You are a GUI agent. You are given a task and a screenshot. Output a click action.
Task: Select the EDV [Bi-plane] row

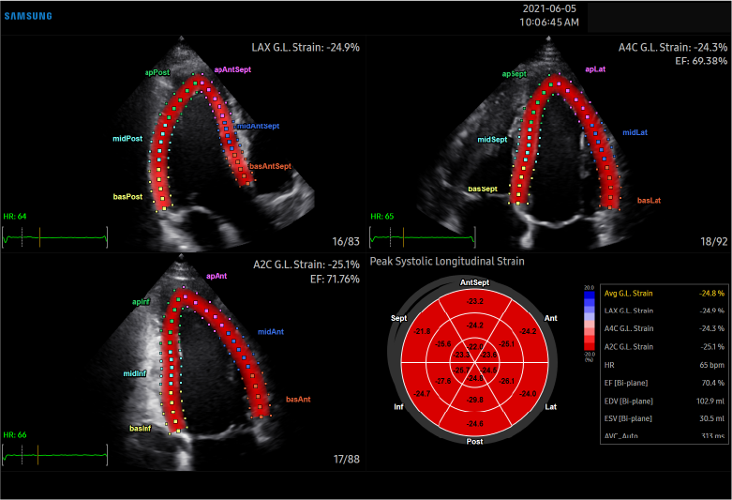(x=664, y=402)
